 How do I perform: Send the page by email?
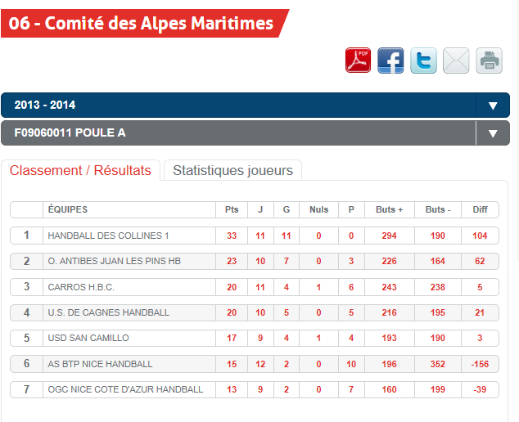click(456, 61)
